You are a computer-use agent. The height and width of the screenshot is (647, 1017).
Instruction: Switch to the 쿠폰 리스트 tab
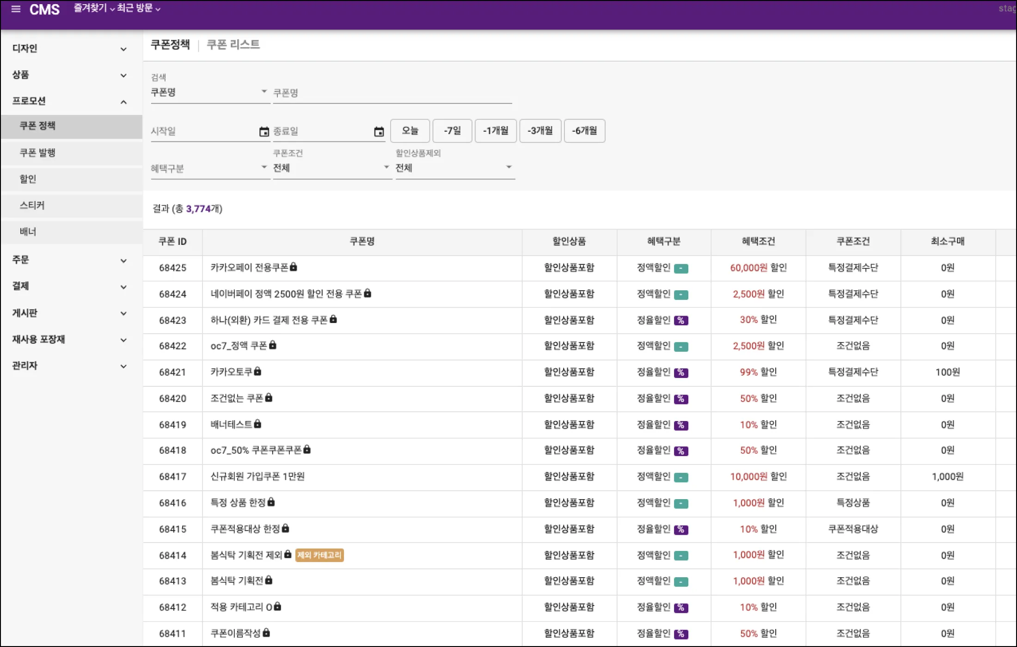(233, 45)
